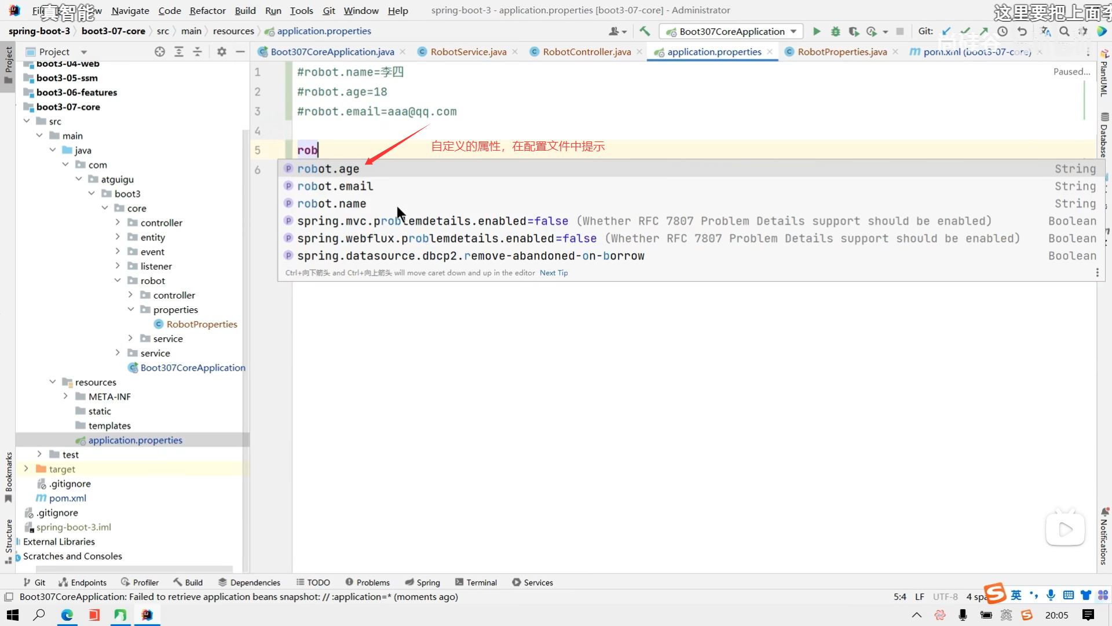This screenshot has width=1112, height=626.
Task: Toggle the Bookmarks side panel
Action: tap(8, 476)
